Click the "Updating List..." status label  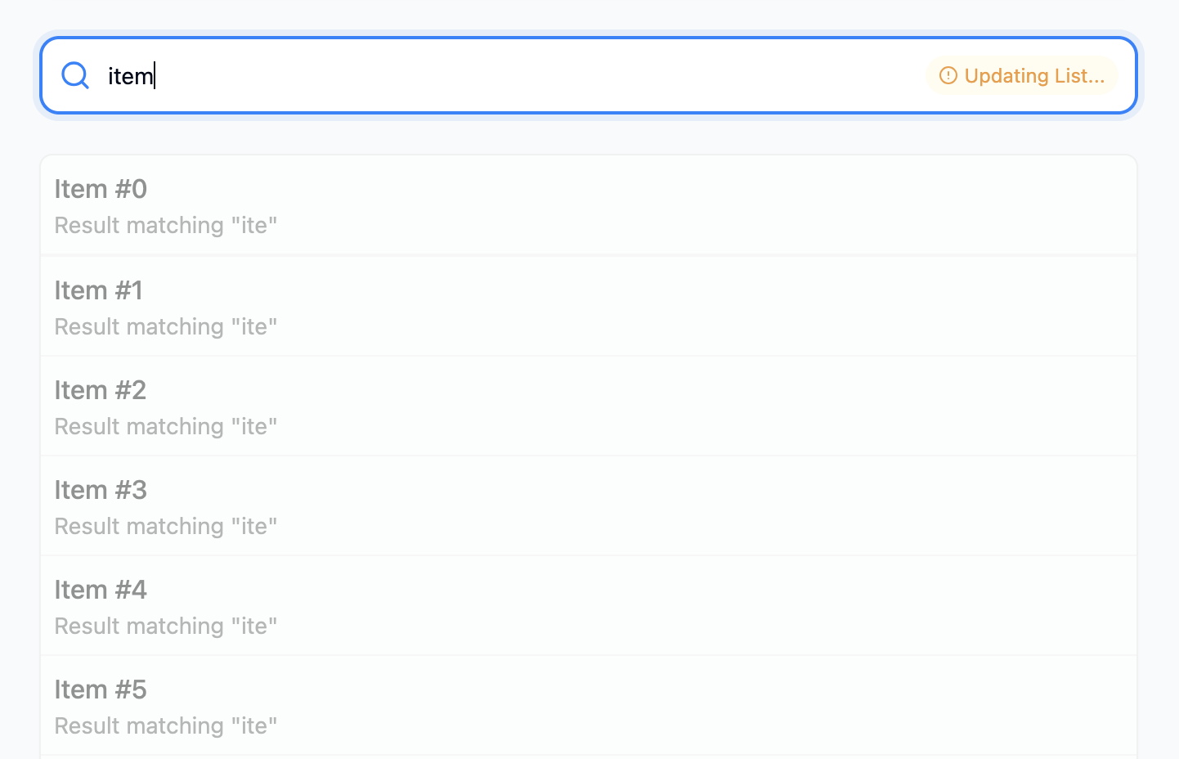pos(1034,76)
